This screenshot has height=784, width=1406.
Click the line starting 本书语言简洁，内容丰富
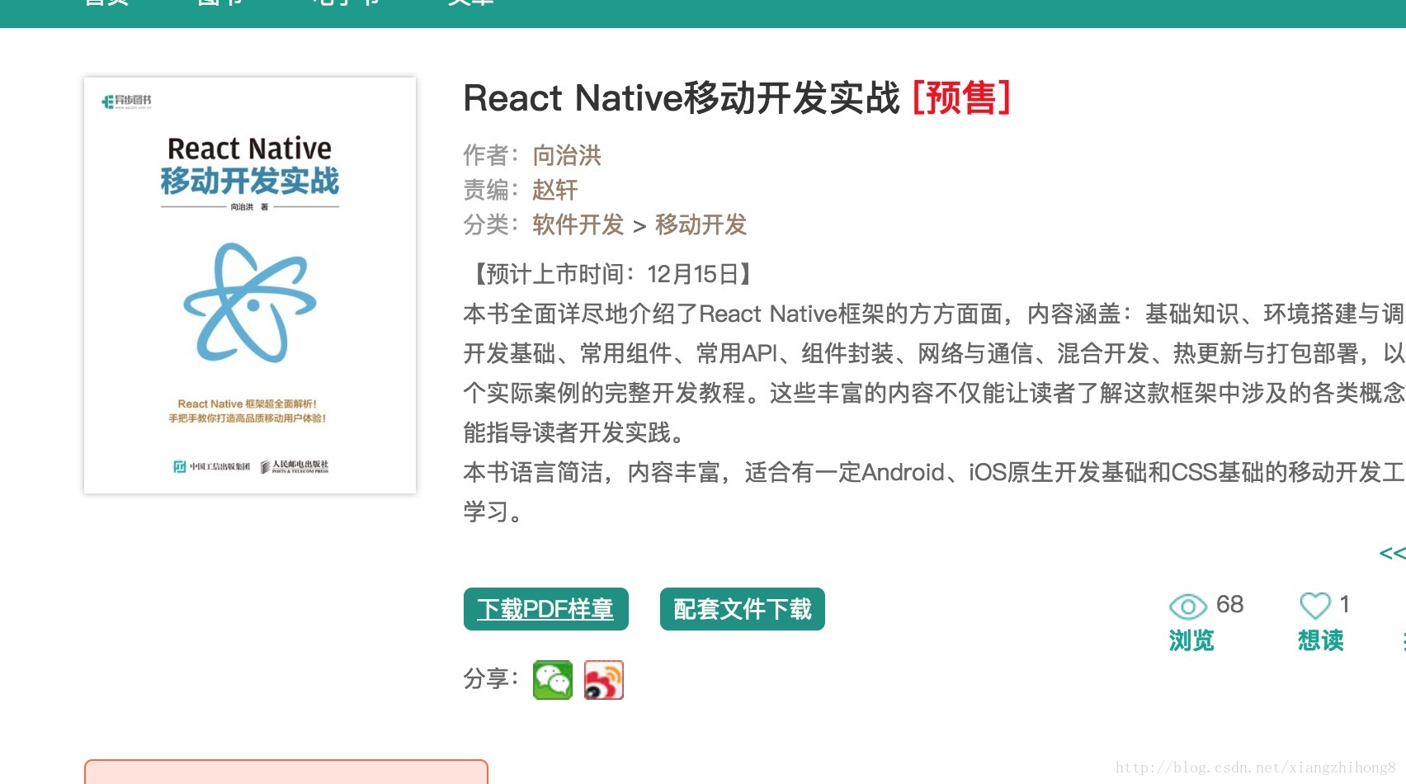click(x=934, y=472)
